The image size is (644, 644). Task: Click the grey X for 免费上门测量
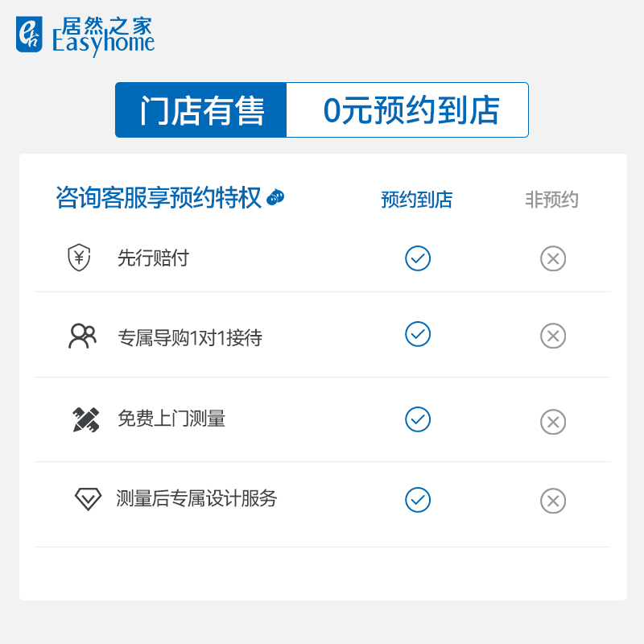point(553,422)
